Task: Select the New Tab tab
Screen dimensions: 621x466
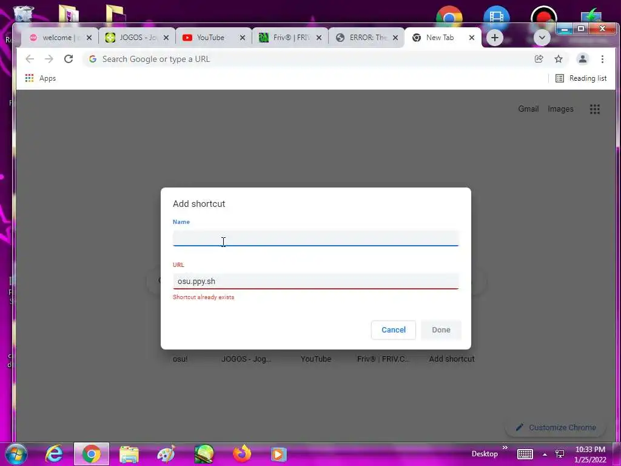Action: click(x=443, y=38)
